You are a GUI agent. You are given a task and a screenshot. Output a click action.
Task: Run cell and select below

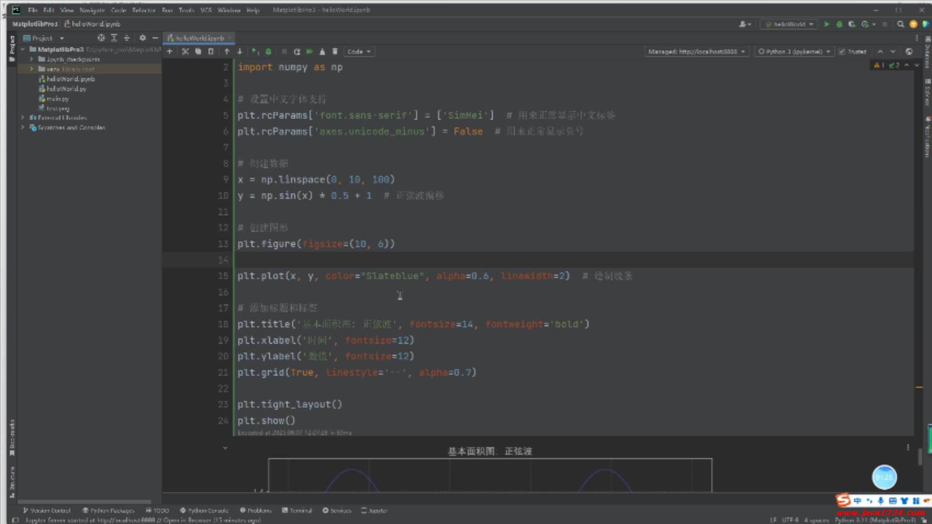click(x=255, y=51)
